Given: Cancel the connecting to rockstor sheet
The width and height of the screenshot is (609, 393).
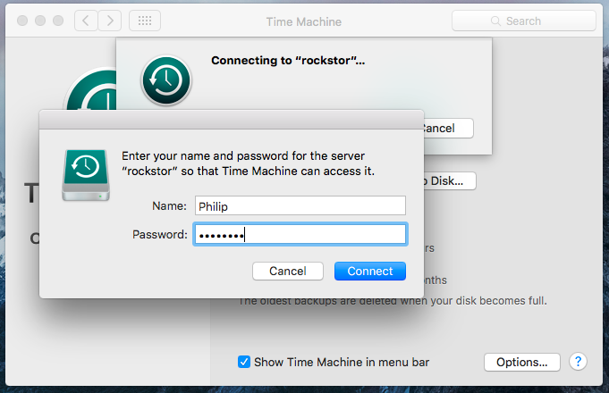Looking at the screenshot, I should coord(448,128).
